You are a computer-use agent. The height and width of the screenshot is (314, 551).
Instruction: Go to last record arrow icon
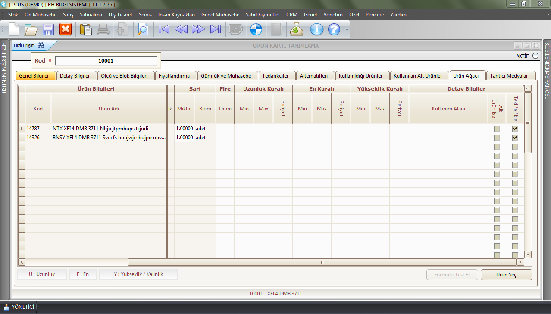pos(215,29)
